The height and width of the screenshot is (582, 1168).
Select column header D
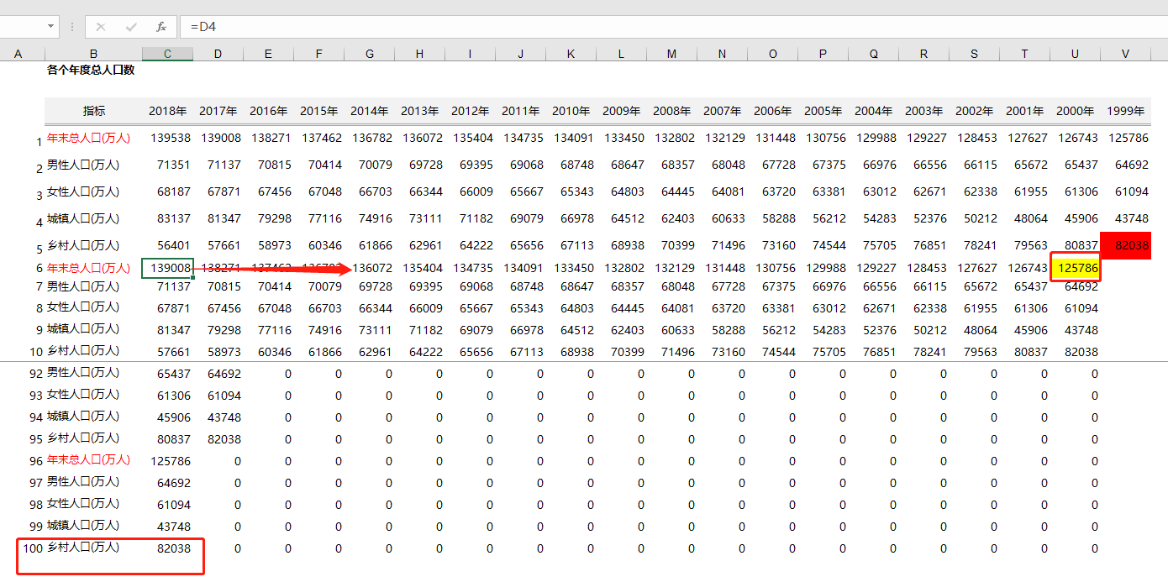pos(218,54)
